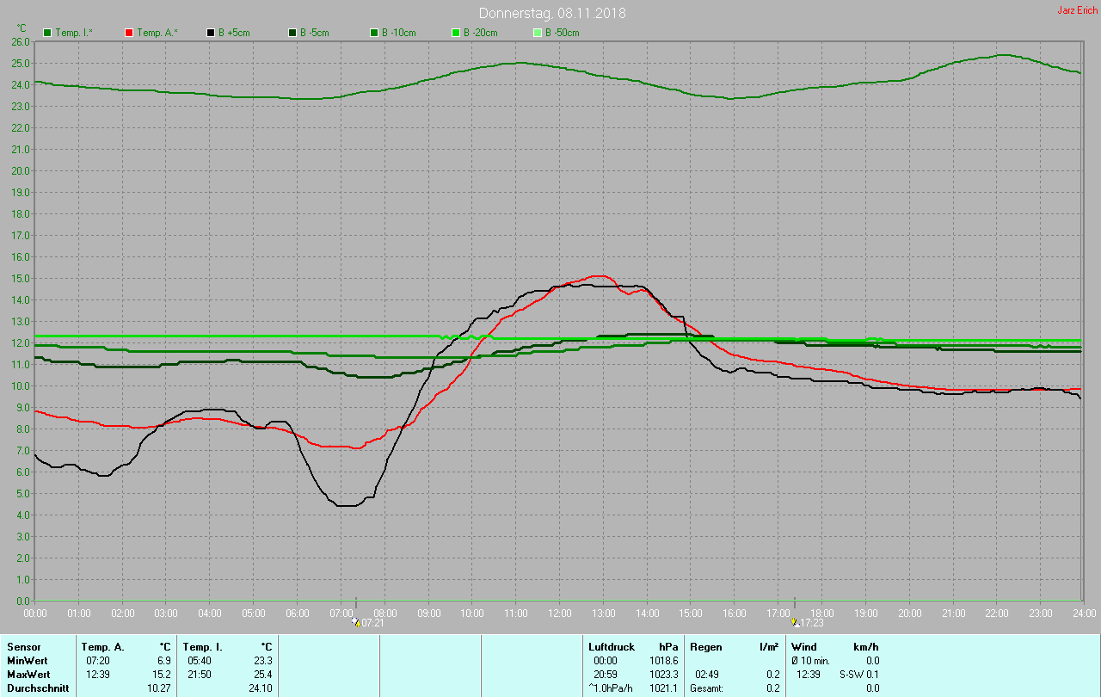Click the "hPa" pressure unit header
Screen dimensions: 1101x697
coord(667,646)
